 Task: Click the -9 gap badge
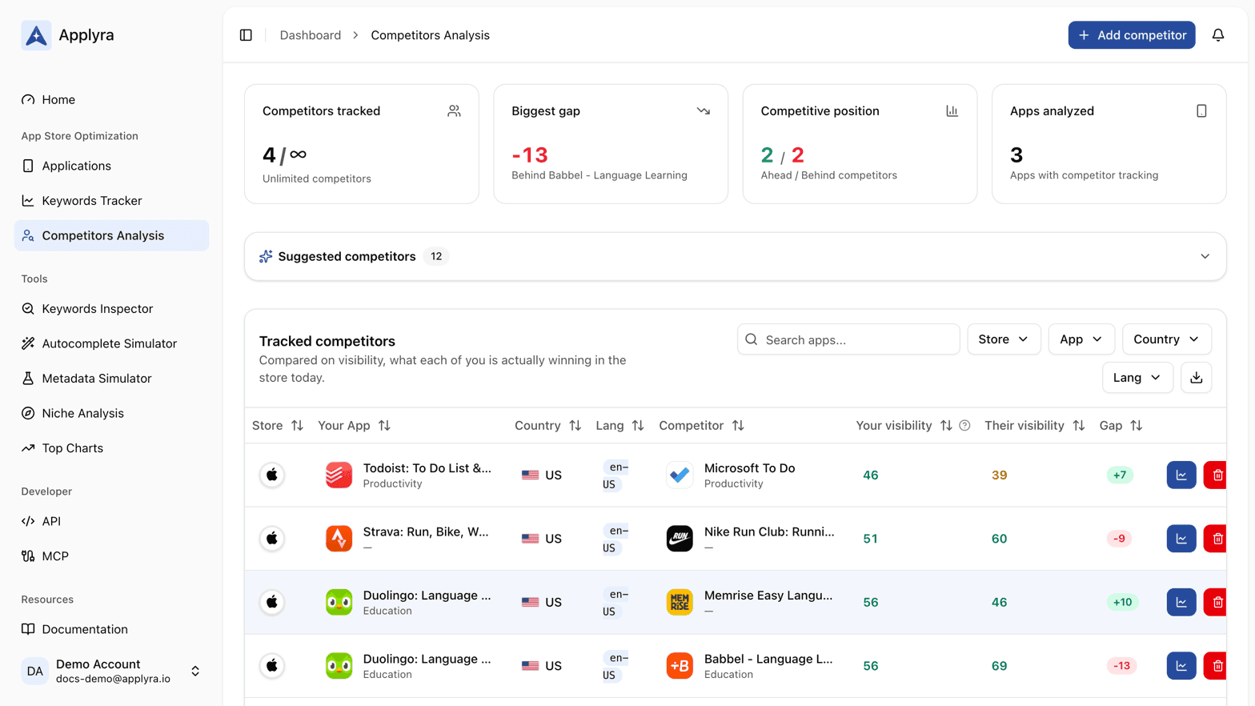[x=1119, y=539]
